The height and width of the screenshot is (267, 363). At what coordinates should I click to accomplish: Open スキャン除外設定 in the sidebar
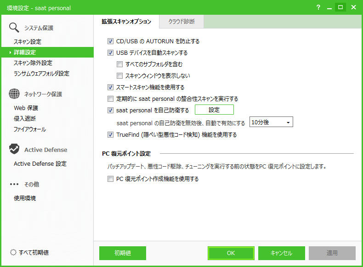33,63
